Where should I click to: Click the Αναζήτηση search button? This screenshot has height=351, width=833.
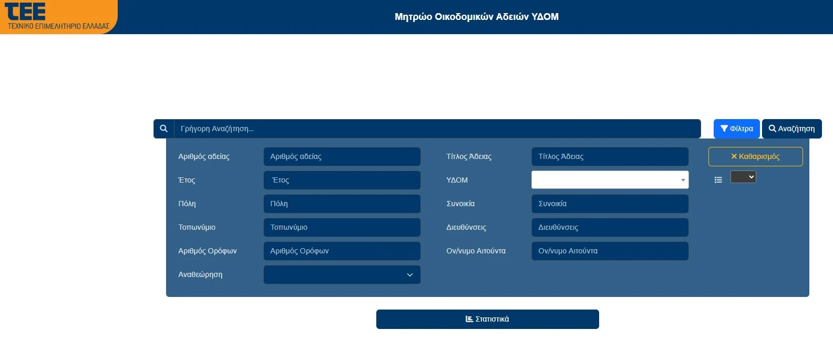(791, 129)
